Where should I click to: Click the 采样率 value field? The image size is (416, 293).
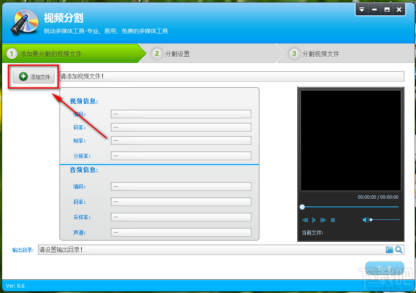(x=181, y=217)
